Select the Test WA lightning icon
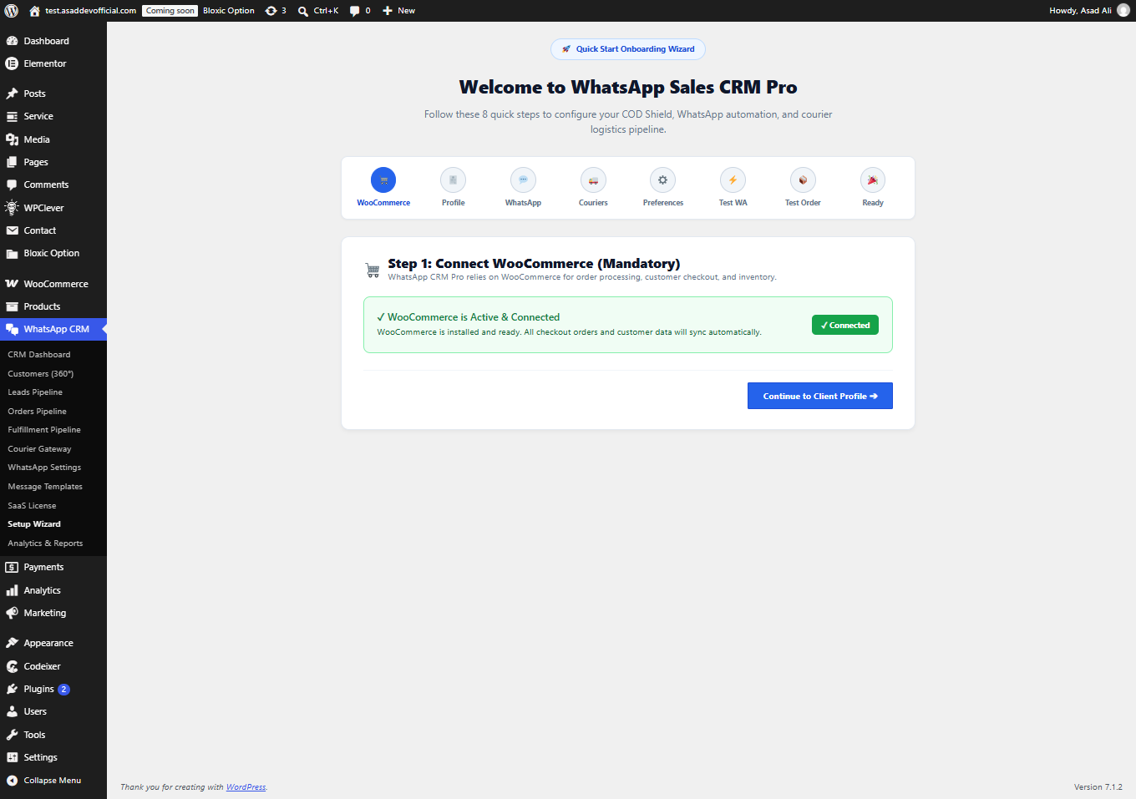 coord(733,180)
